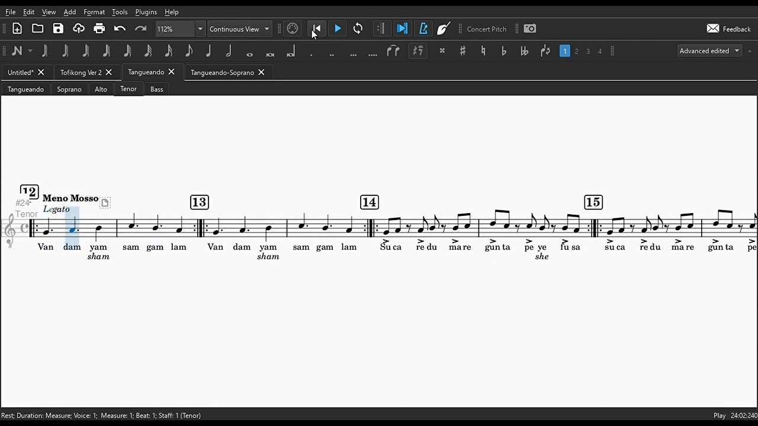
Task: Open image capture with the camera icon
Action: tap(530, 28)
